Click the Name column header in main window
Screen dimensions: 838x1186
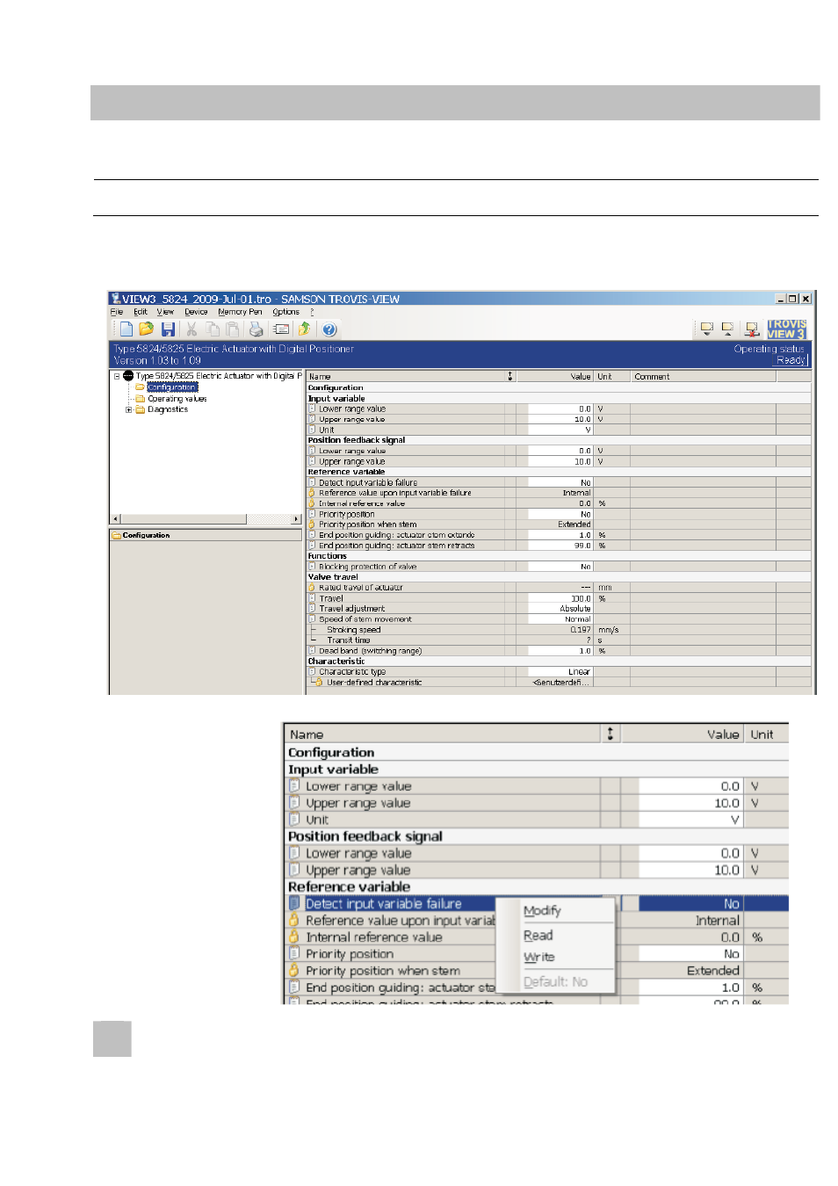[405, 376]
